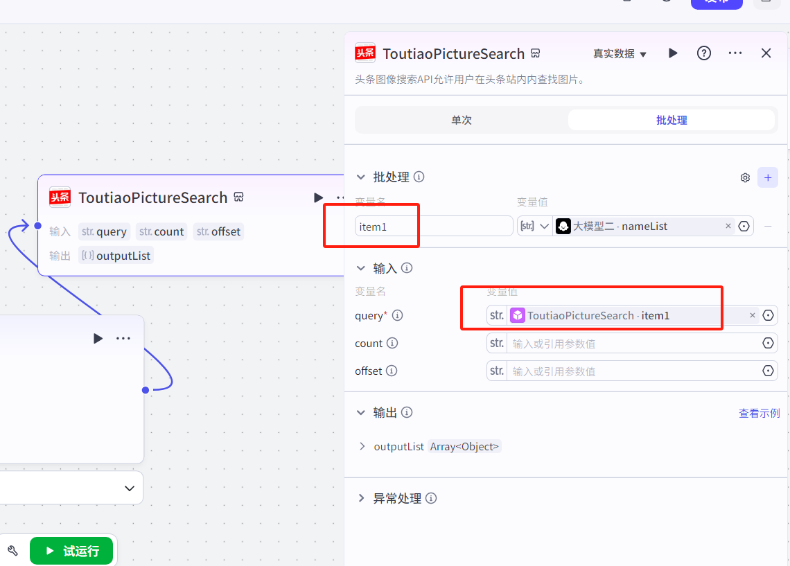Viewport: 790px width, 566px height.
Task: Click the rename icon beside the panel title
Action: tap(536, 53)
